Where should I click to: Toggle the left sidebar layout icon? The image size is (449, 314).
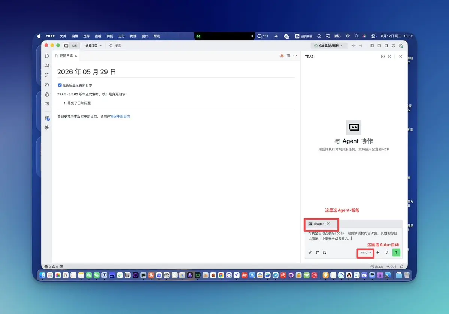[x=372, y=46]
